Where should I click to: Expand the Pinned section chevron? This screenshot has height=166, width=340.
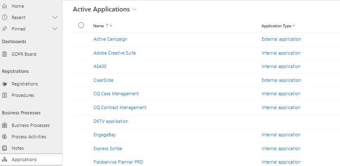55,29
